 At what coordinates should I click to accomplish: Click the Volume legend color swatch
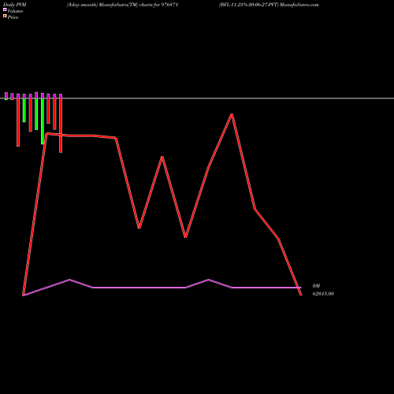[x=5, y=9]
